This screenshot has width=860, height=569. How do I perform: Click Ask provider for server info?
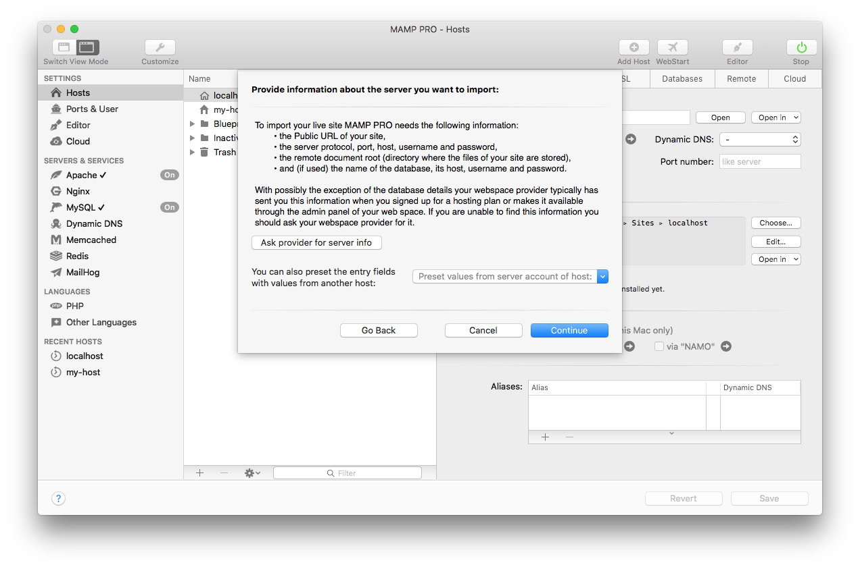[x=316, y=242]
